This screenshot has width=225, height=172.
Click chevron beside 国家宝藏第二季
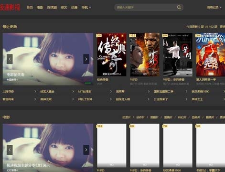click(x=186, y=91)
